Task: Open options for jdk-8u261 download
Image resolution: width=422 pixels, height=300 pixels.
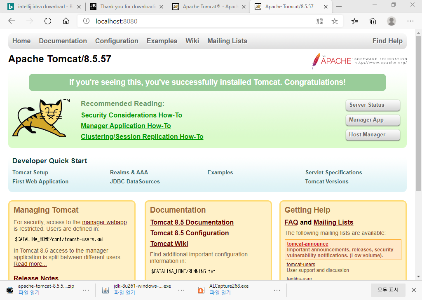Action: (x=181, y=290)
